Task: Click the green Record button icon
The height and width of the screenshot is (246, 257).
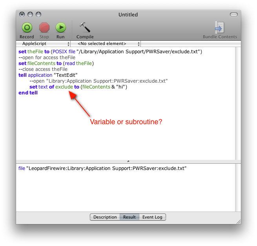Action: [27, 27]
